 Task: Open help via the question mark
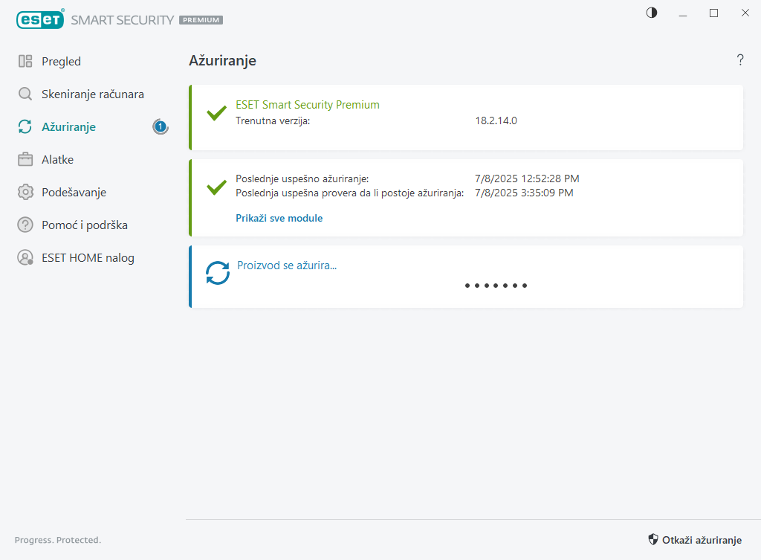coord(739,60)
